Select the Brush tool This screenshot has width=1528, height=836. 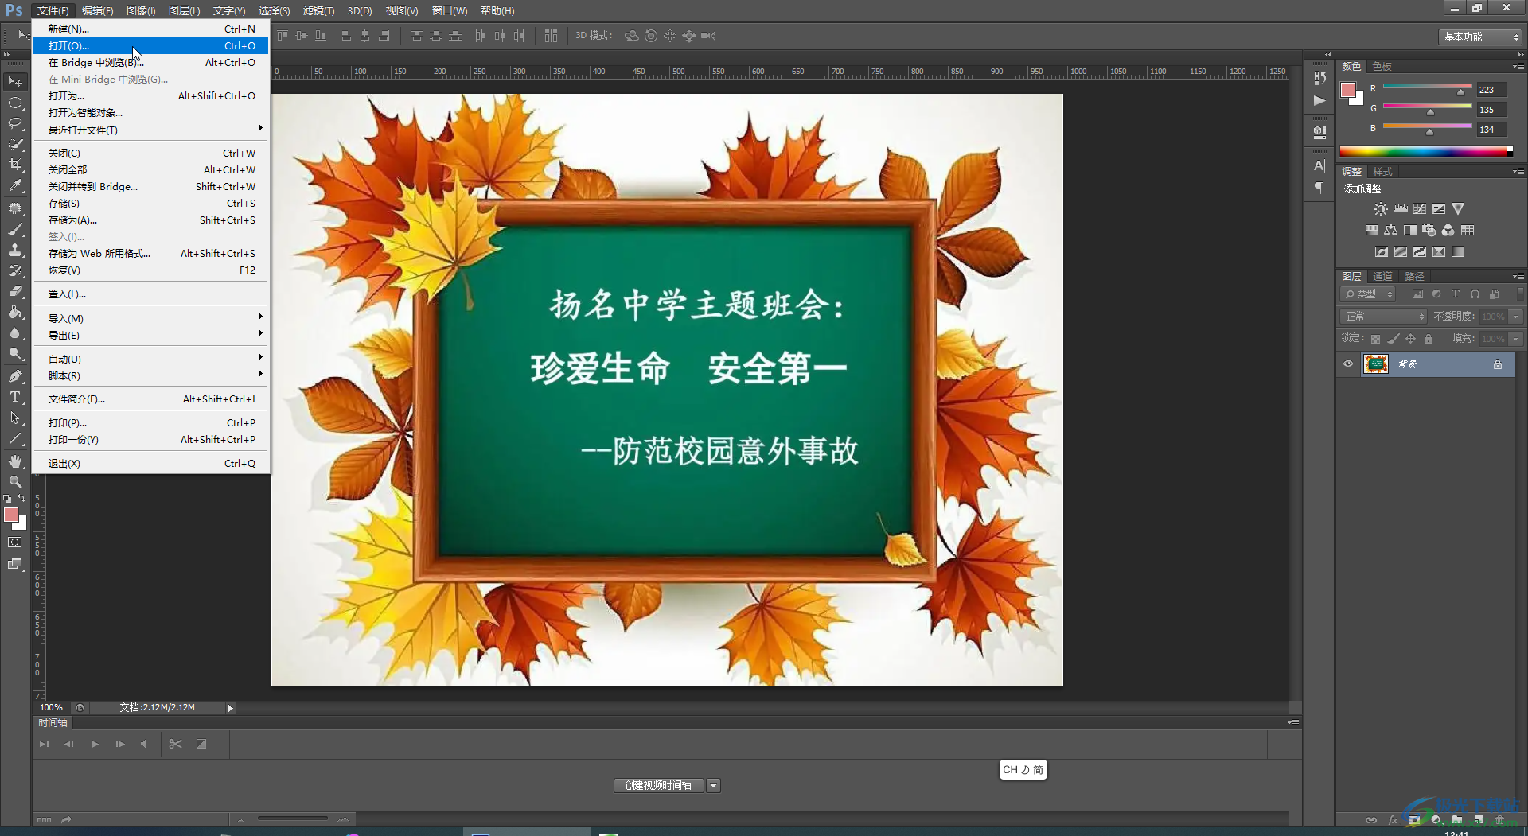[x=15, y=229]
